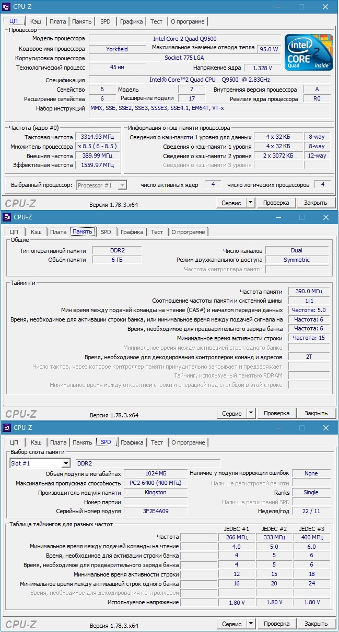Click the CPU-Z title bar icon in the SPD window
Image resolution: width=339 pixels, height=632 pixels.
(6, 427)
